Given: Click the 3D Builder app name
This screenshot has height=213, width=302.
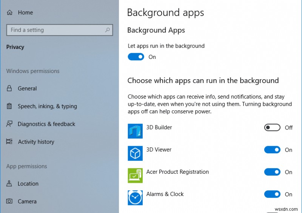Looking at the screenshot, I should [159, 127].
